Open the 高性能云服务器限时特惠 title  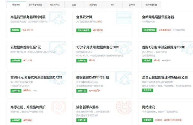(x=28, y=17)
